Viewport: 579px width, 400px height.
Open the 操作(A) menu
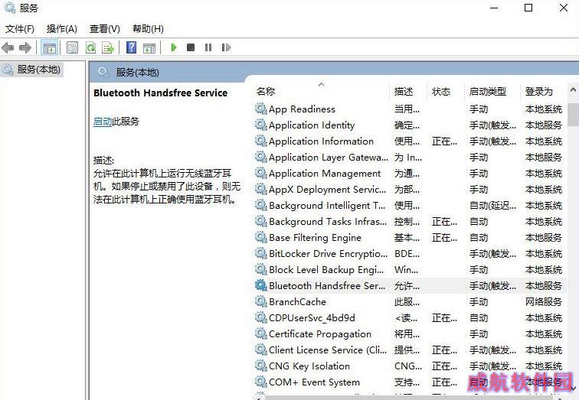pos(62,29)
